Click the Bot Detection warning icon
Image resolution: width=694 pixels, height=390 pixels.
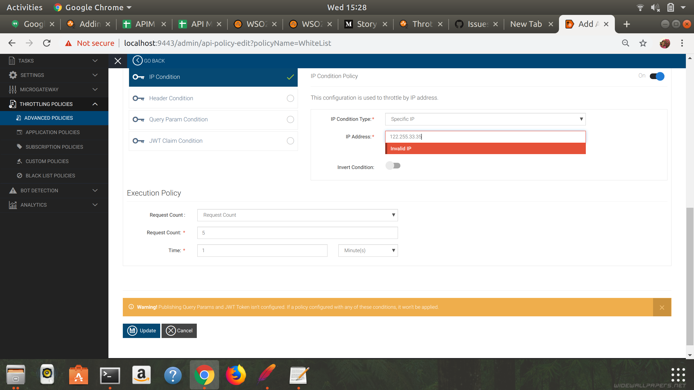click(x=12, y=190)
